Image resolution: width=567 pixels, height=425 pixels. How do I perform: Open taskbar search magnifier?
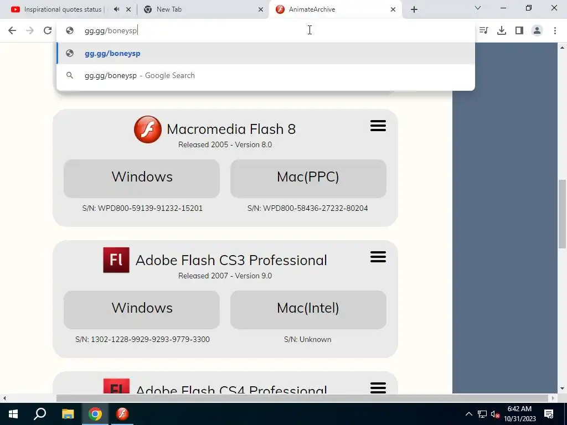40,414
